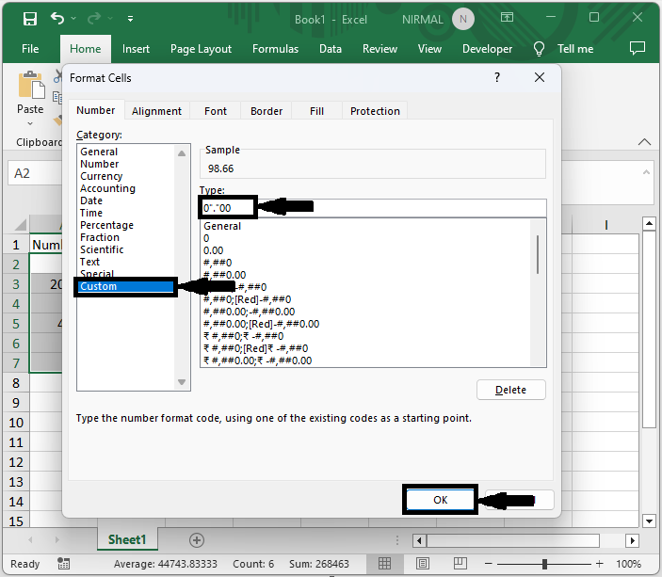Switch to the Protection tab in dialog
The image size is (662, 577).
375,111
